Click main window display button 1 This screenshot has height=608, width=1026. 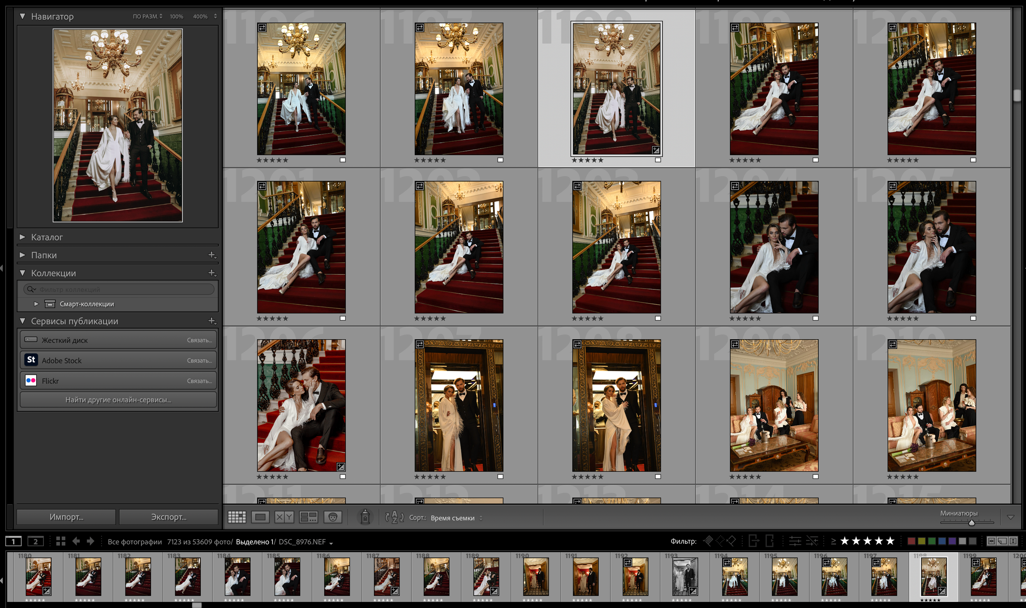coord(14,541)
